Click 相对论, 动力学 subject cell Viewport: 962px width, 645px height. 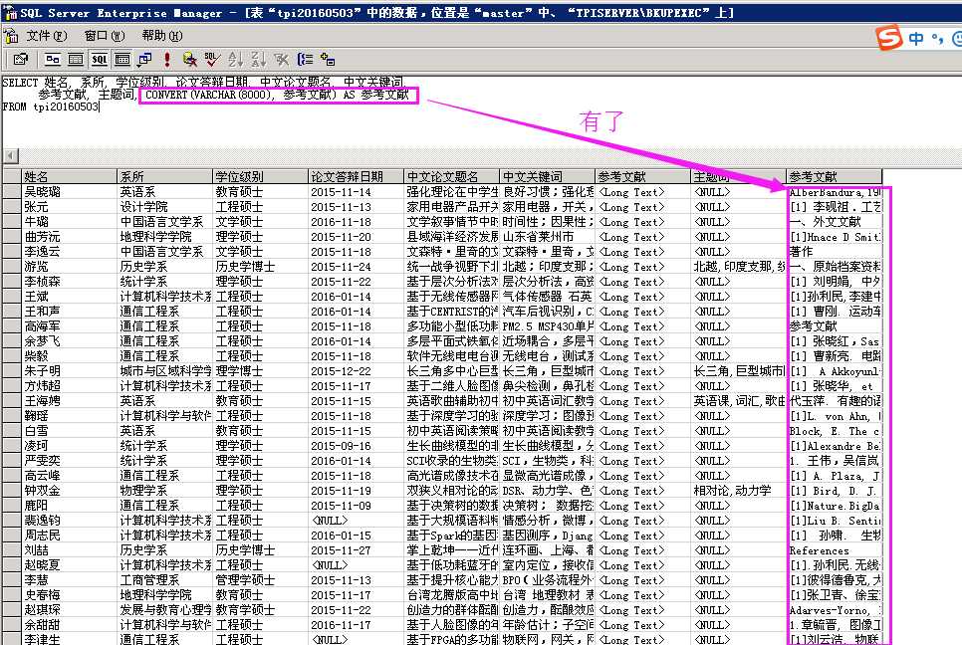pyautogui.click(x=739, y=491)
